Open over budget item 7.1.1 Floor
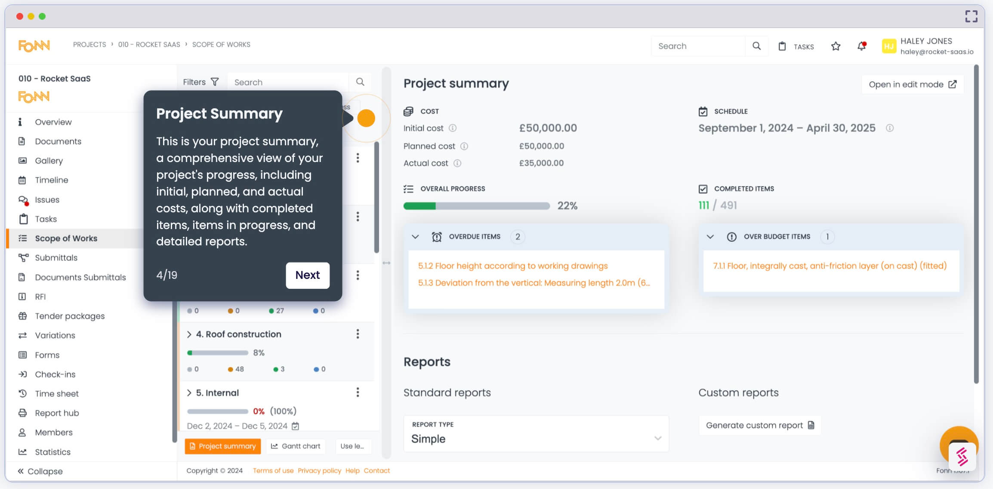This screenshot has height=489, width=993. pos(830,266)
